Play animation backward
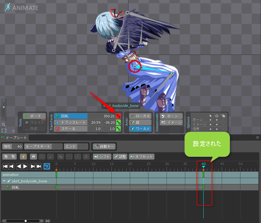Viewport: 261px width, 223px height. pos(19,166)
